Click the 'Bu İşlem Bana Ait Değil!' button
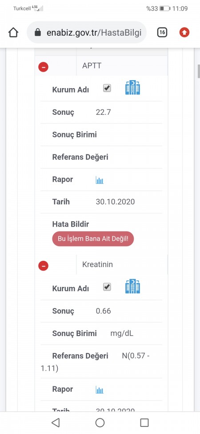The height and width of the screenshot is (434, 200). tap(93, 239)
